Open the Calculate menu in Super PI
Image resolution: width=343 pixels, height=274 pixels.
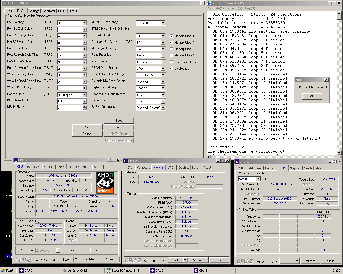(x=216, y=8)
